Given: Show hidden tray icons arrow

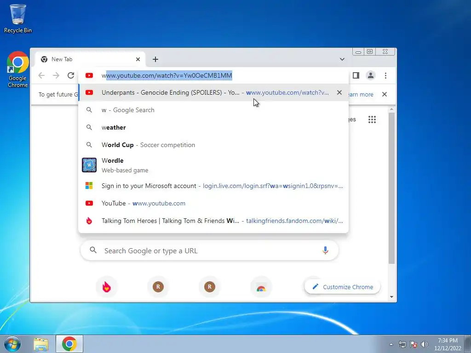Looking at the screenshot, I should (391, 344).
